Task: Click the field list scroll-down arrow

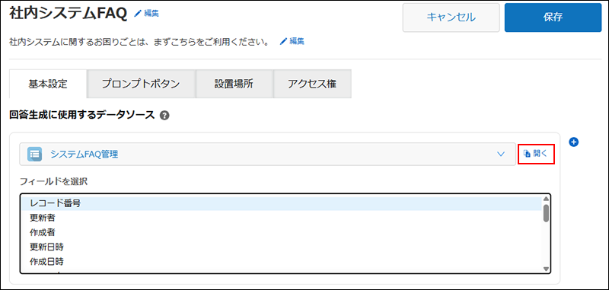Action: [546, 269]
